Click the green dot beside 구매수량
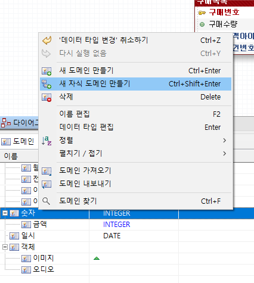The width and height of the screenshot is (254, 283). (202, 24)
